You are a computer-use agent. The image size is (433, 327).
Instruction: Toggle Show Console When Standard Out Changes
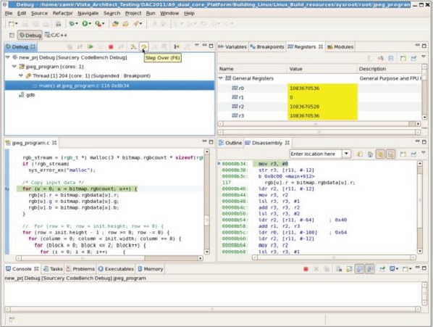[360, 269]
